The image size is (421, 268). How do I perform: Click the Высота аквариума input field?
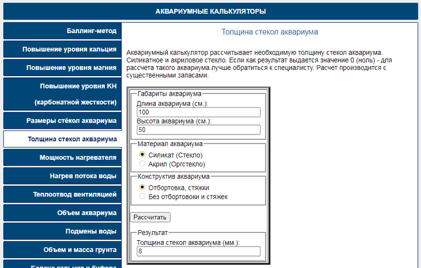pos(198,130)
